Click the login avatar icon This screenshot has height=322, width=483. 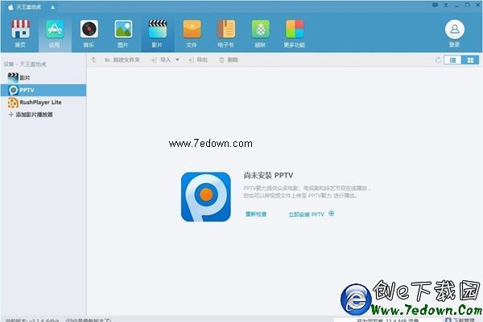[x=454, y=29]
